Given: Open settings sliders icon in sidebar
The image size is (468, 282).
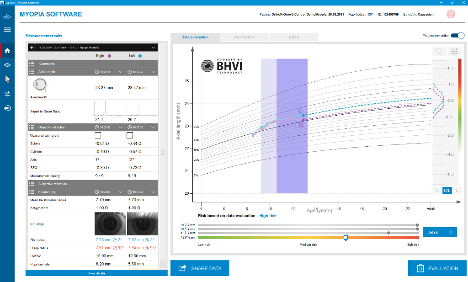Looking at the screenshot, I should [7, 94].
